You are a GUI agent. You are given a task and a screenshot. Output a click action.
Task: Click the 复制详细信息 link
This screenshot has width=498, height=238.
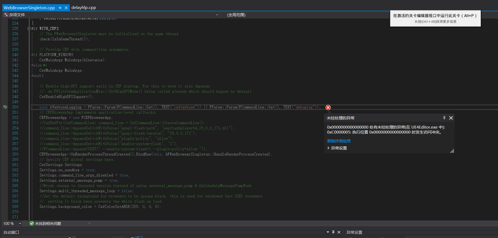click(339, 141)
